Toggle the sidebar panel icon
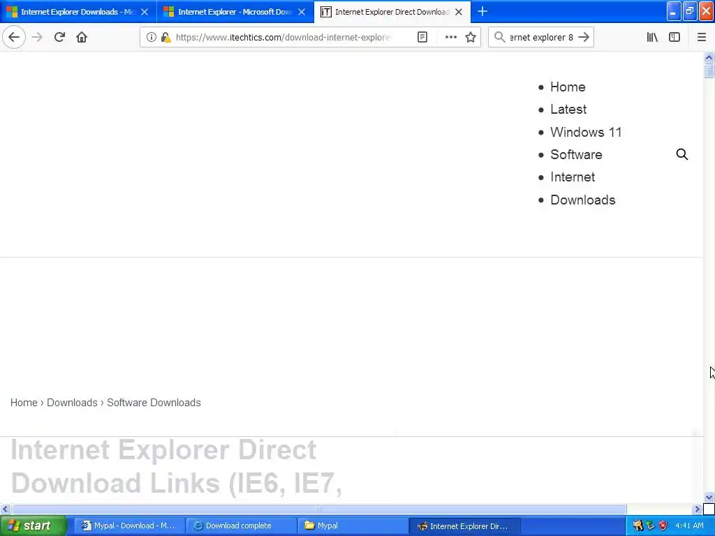Viewport: 715px width, 536px height. pos(675,37)
